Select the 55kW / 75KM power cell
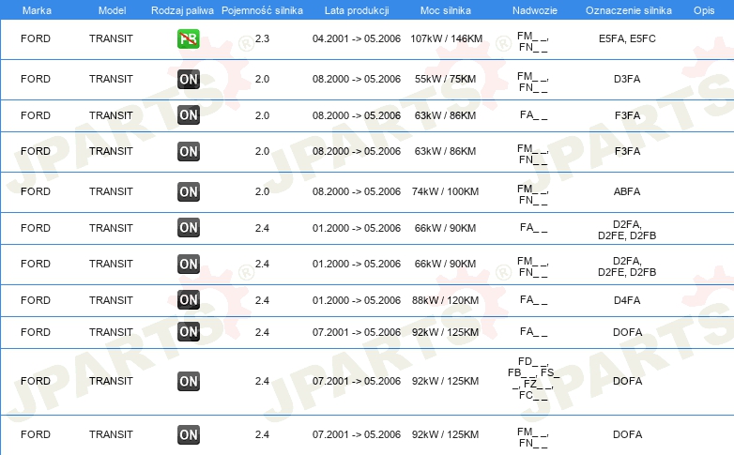The image size is (734, 455). (x=445, y=79)
